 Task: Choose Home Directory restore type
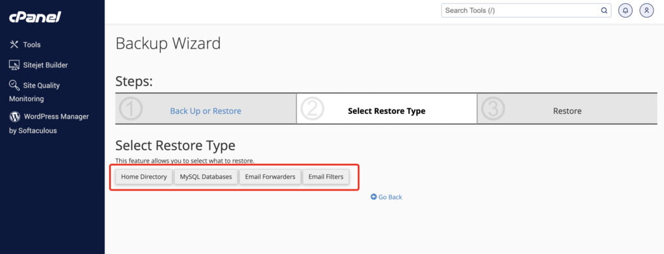point(144,176)
